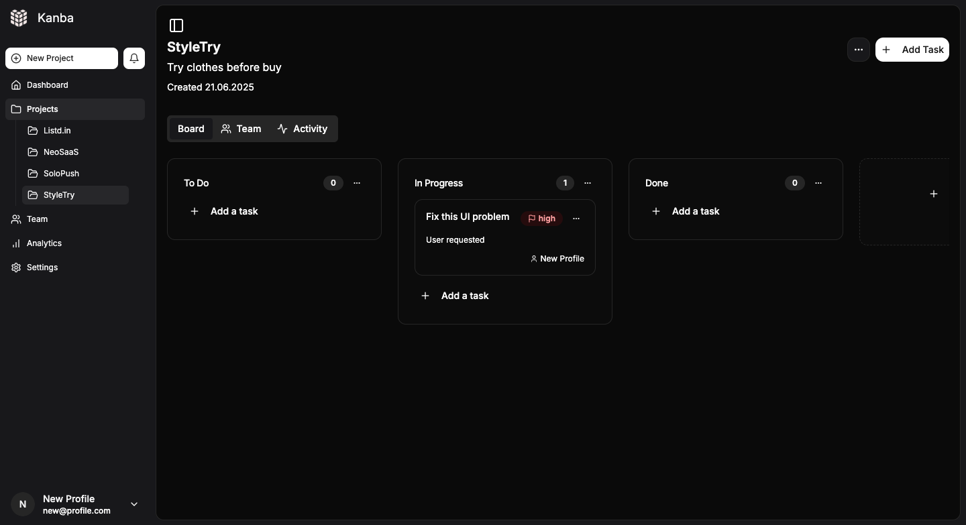Viewport: 966px width, 525px height.
Task: Click the high priority badge
Action: pos(541,219)
